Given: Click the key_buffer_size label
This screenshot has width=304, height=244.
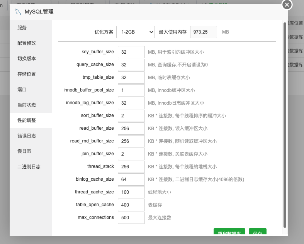Looking at the screenshot, I should pyautogui.click(x=97, y=52).
